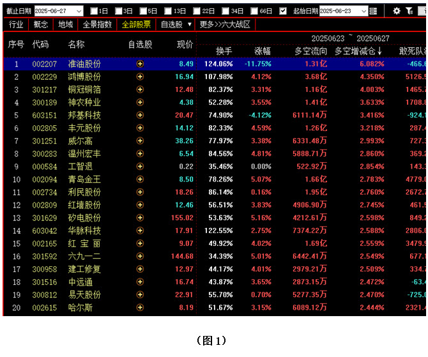This screenshot has width=428, height=357.
Task: Add 淮油股份 to watchlist via plus icon
Action: 140,64
